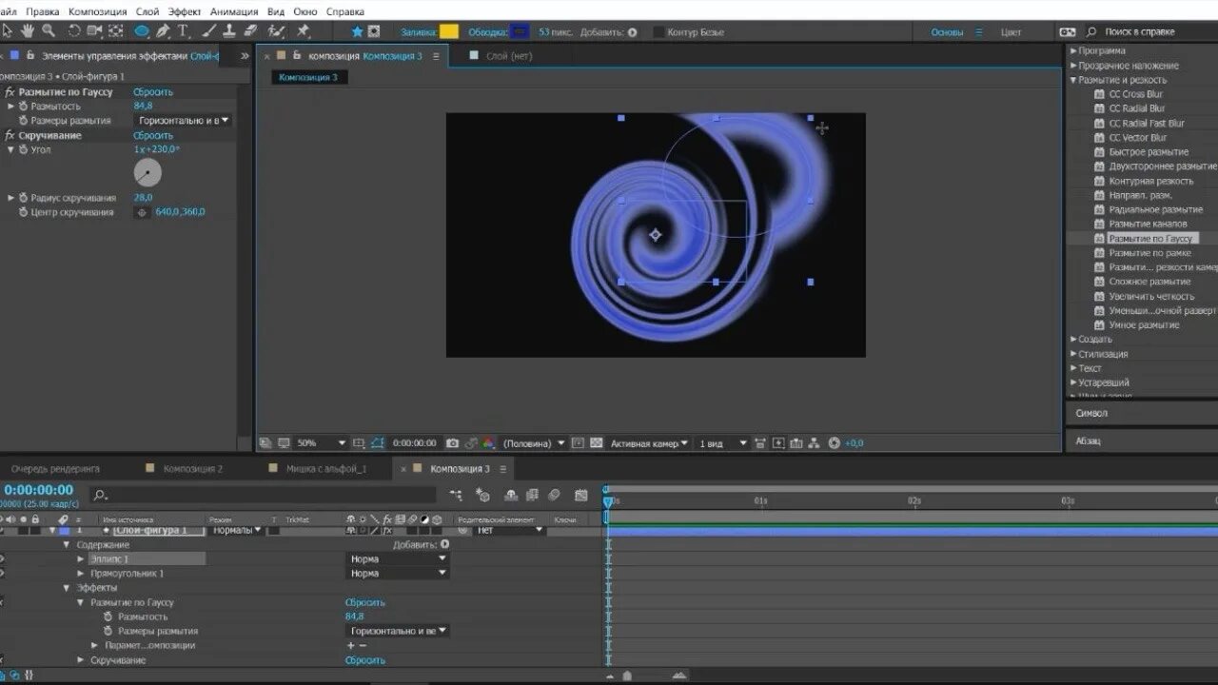Toggle stopwatch for Угол property
This screenshot has width=1218, height=685.
[24, 149]
